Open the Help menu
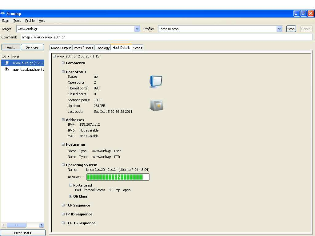The height and width of the screenshot is (236, 315). click(x=42, y=21)
